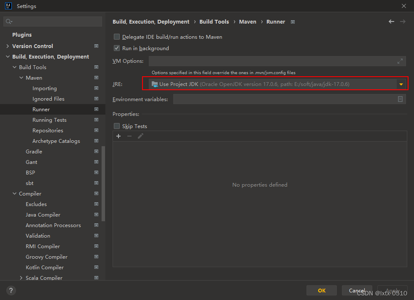
Task: Open the environment variables editor icon
Action: click(400, 99)
